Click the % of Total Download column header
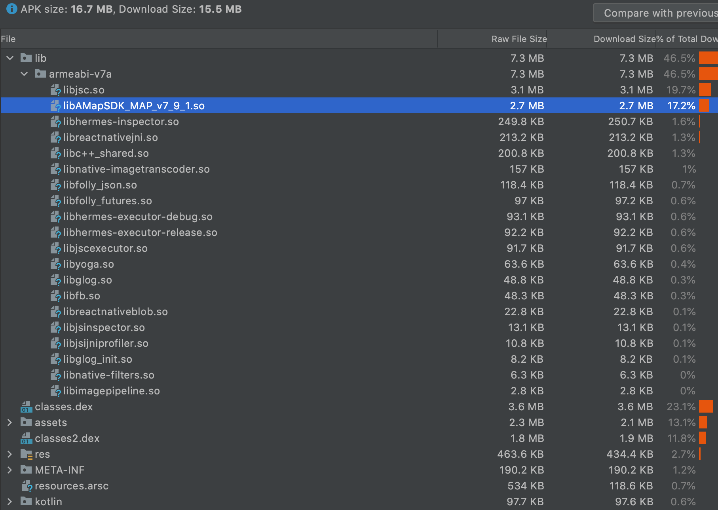Image resolution: width=718 pixels, height=510 pixels. 687,39
